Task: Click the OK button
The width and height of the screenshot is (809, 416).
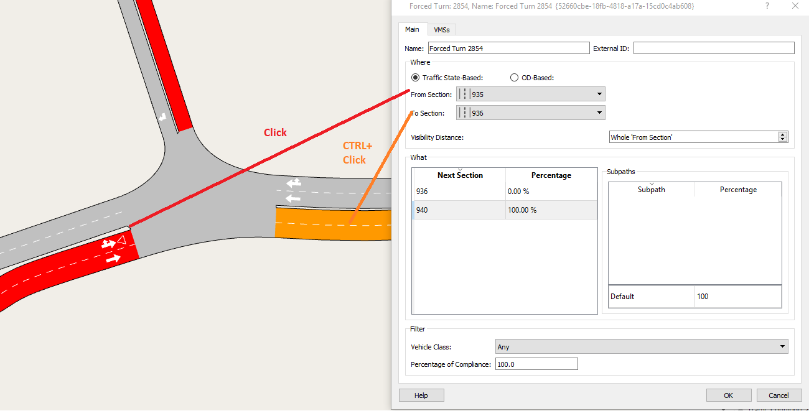Action: click(728, 395)
